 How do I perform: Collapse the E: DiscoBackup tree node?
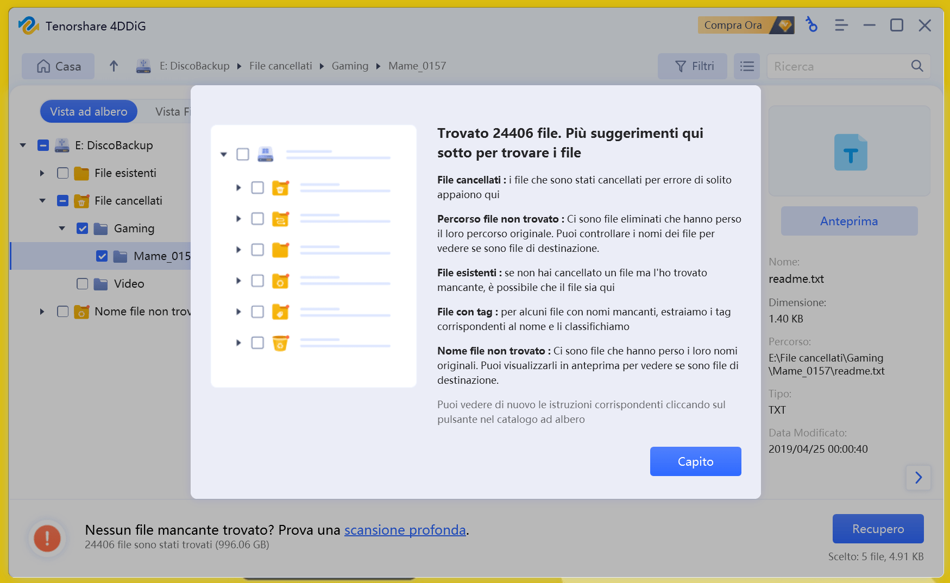(23, 145)
